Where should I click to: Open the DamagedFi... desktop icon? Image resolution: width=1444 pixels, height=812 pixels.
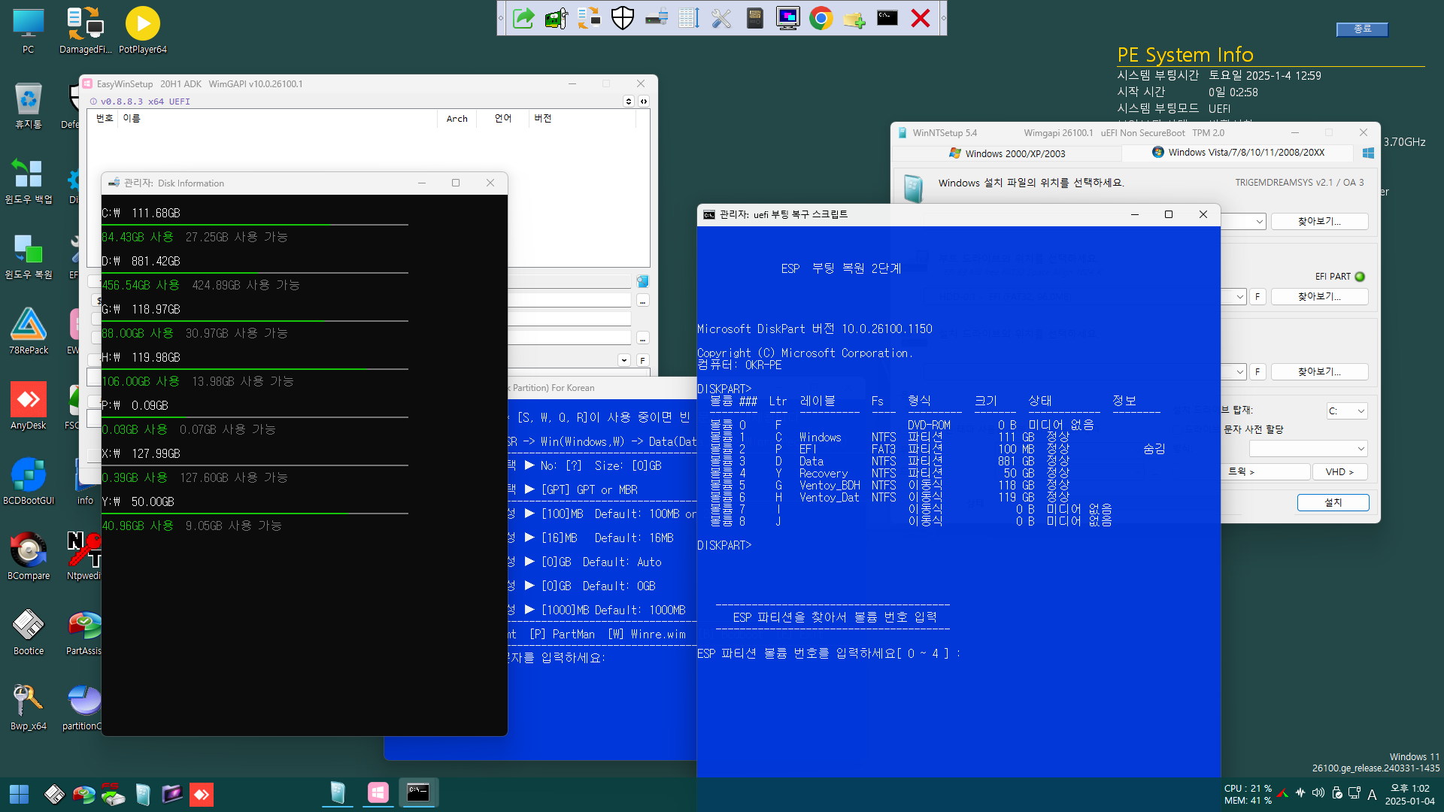tap(85, 30)
